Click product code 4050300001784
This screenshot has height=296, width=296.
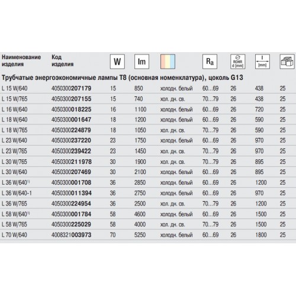[x=72, y=214]
